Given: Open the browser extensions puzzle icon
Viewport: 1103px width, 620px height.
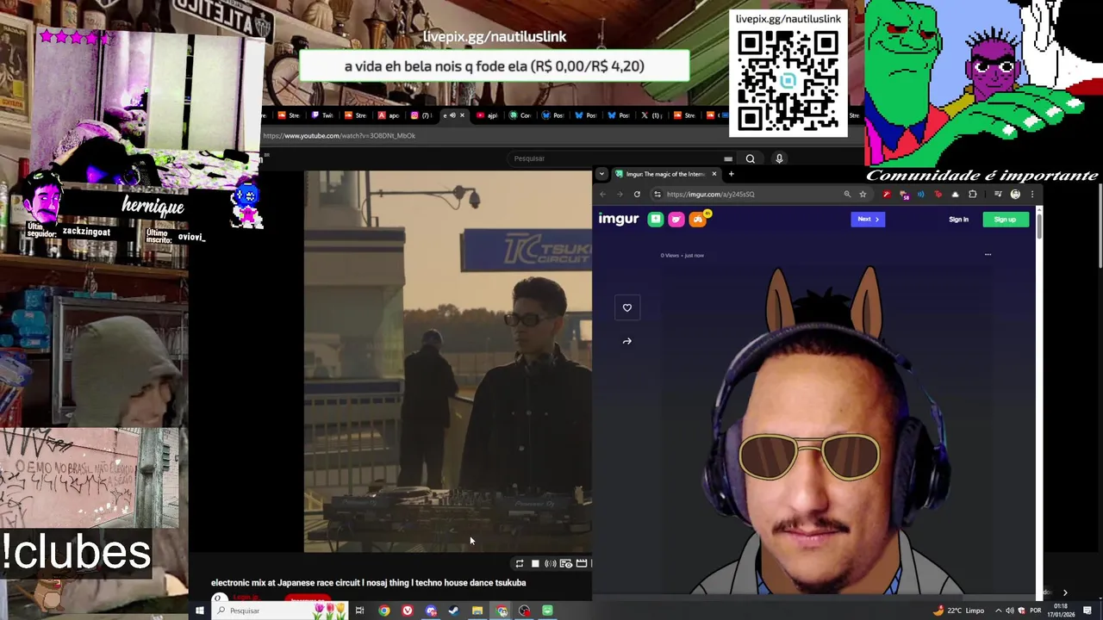Looking at the screenshot, I should [x=973, y=195].
